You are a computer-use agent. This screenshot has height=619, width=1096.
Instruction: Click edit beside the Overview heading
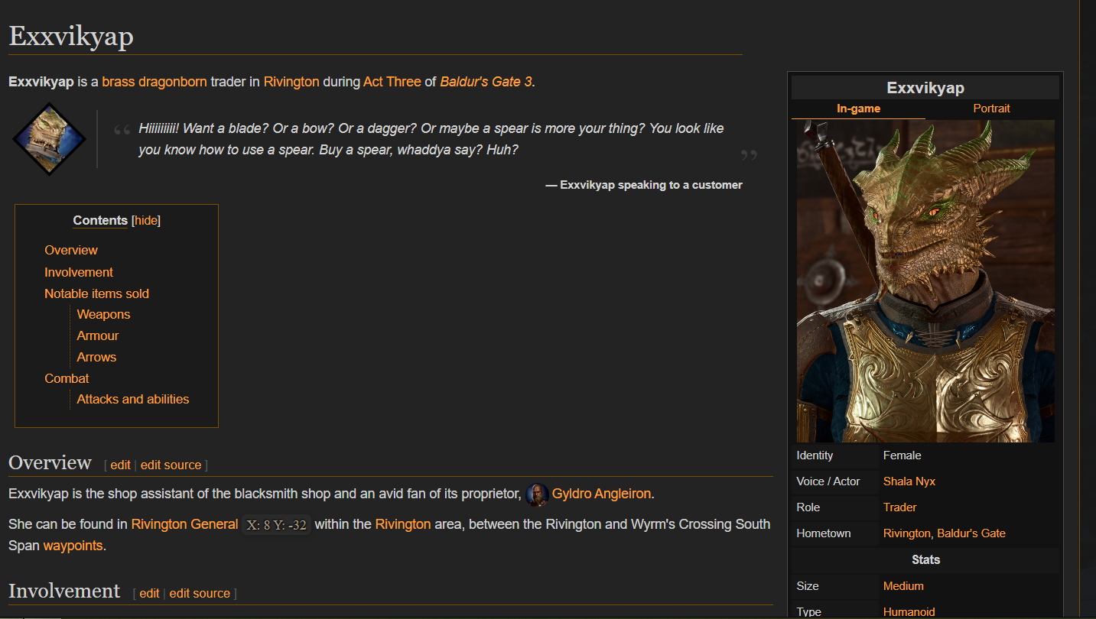tap(120, 465)
